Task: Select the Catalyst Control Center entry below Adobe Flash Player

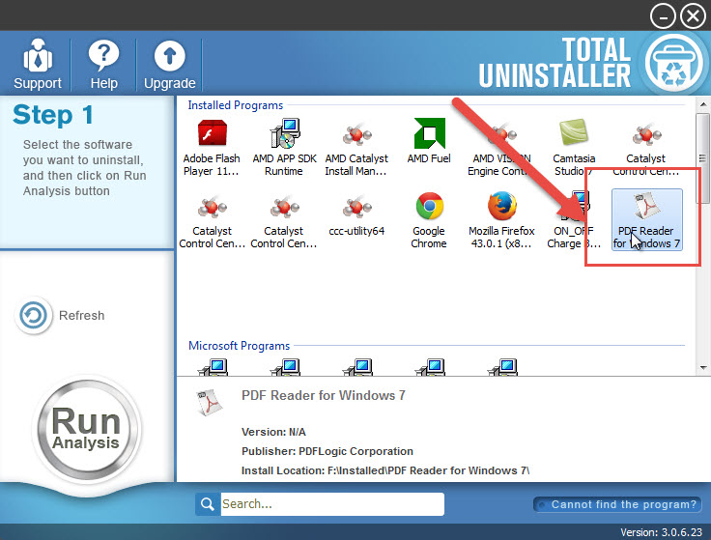Action: [x=212, y=220]
